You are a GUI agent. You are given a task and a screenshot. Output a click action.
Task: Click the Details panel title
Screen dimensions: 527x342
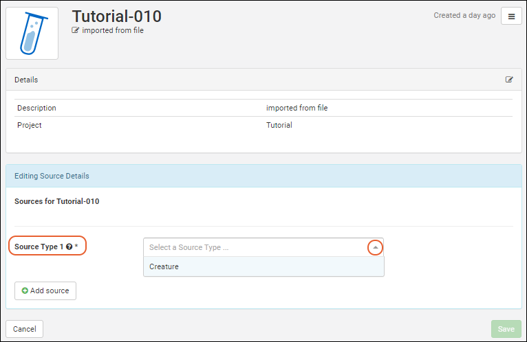click(26, 80)
